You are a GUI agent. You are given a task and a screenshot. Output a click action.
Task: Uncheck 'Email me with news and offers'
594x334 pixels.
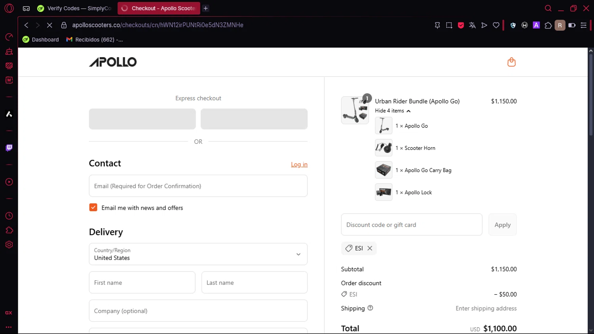93,207
